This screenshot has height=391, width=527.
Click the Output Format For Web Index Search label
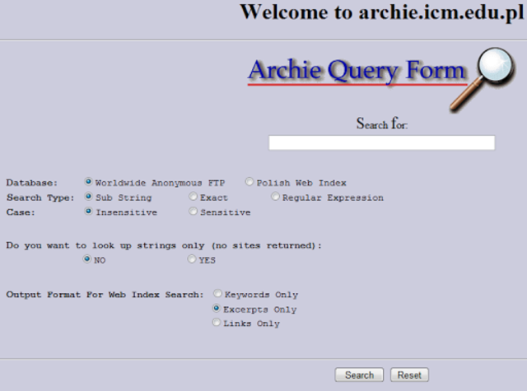point(105,295)
